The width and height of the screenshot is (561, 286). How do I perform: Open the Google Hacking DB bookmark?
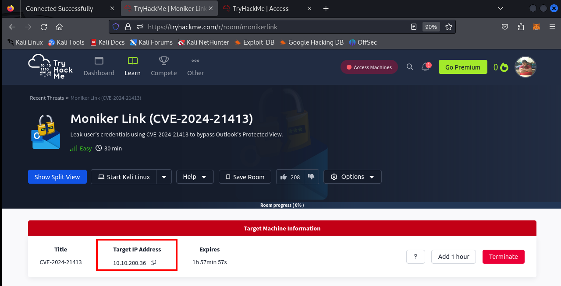(x=312, y=42)
